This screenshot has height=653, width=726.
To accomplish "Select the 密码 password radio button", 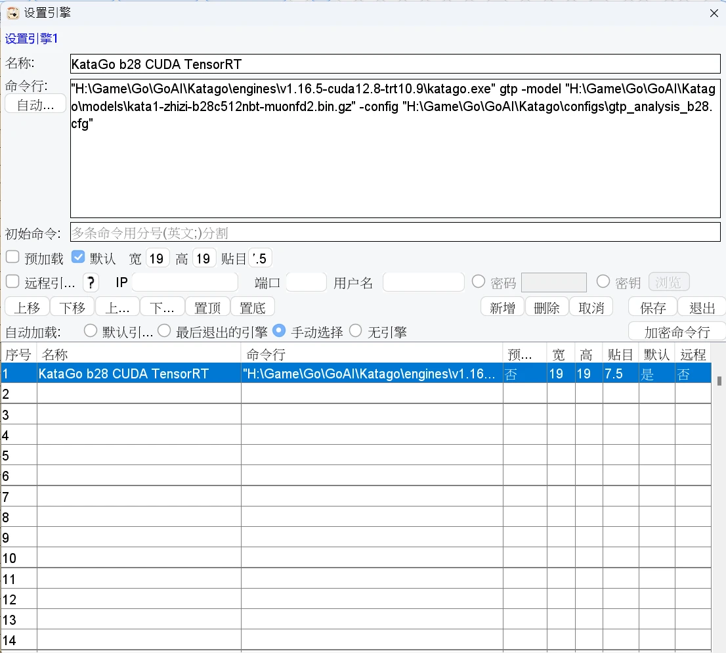I will click(x=479, y=281).
